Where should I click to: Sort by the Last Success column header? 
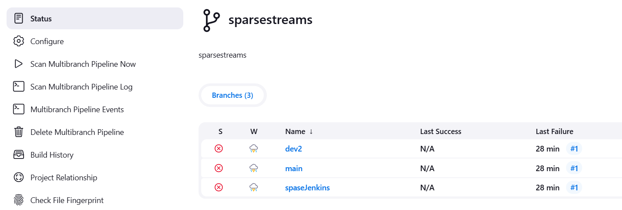[x=440, y=131]
